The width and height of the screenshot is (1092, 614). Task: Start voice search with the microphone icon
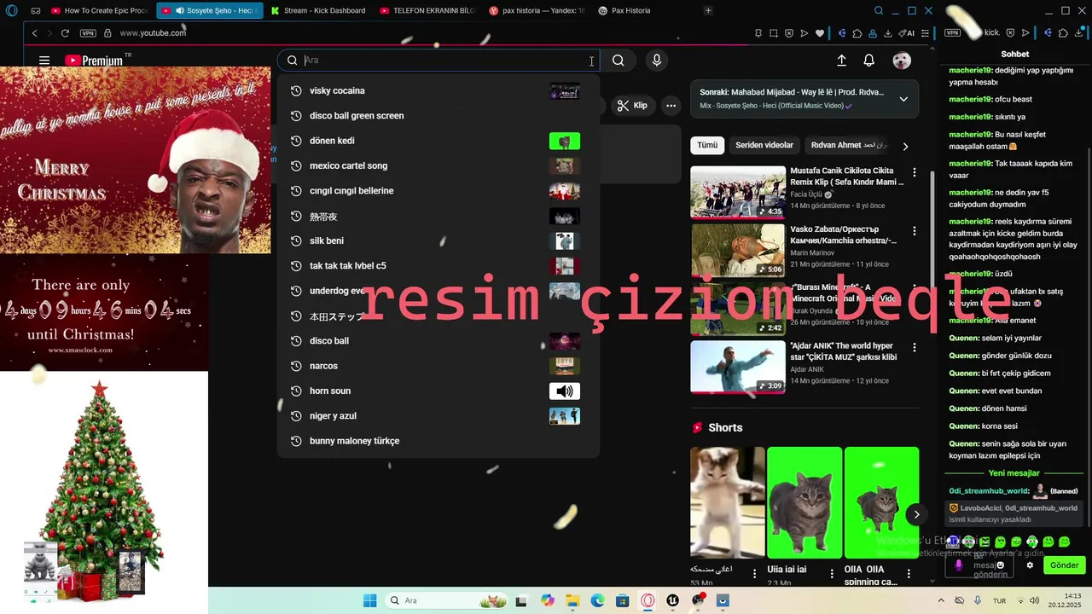pyautogui.click(x=656, y=61)
